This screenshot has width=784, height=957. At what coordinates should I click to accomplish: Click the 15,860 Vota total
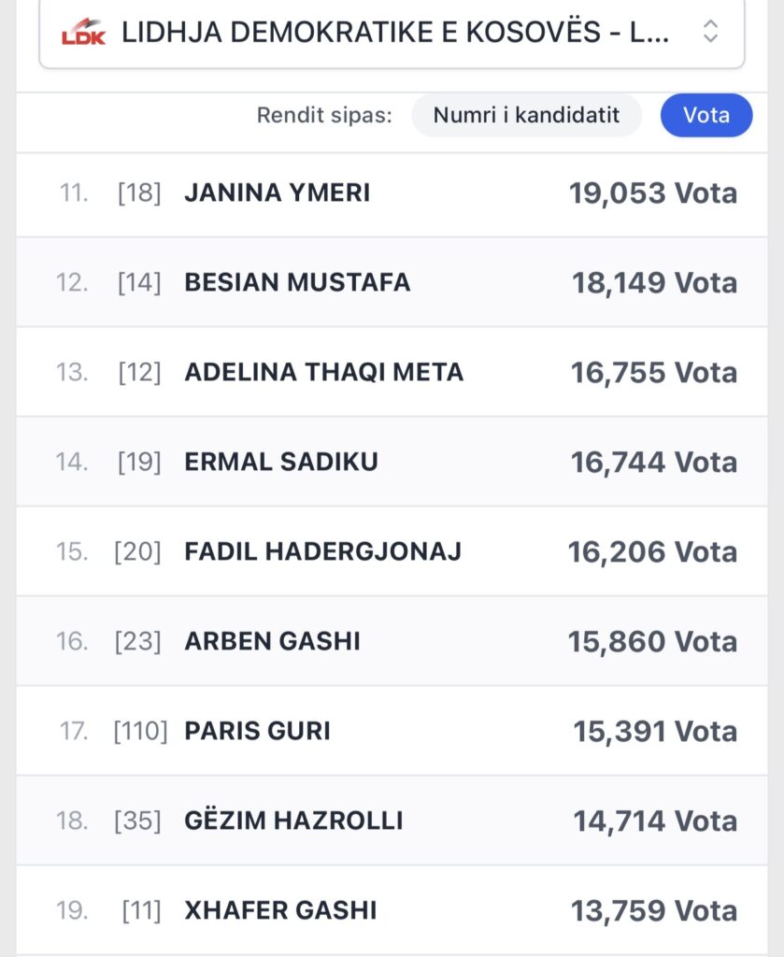(x=652, y=642)
